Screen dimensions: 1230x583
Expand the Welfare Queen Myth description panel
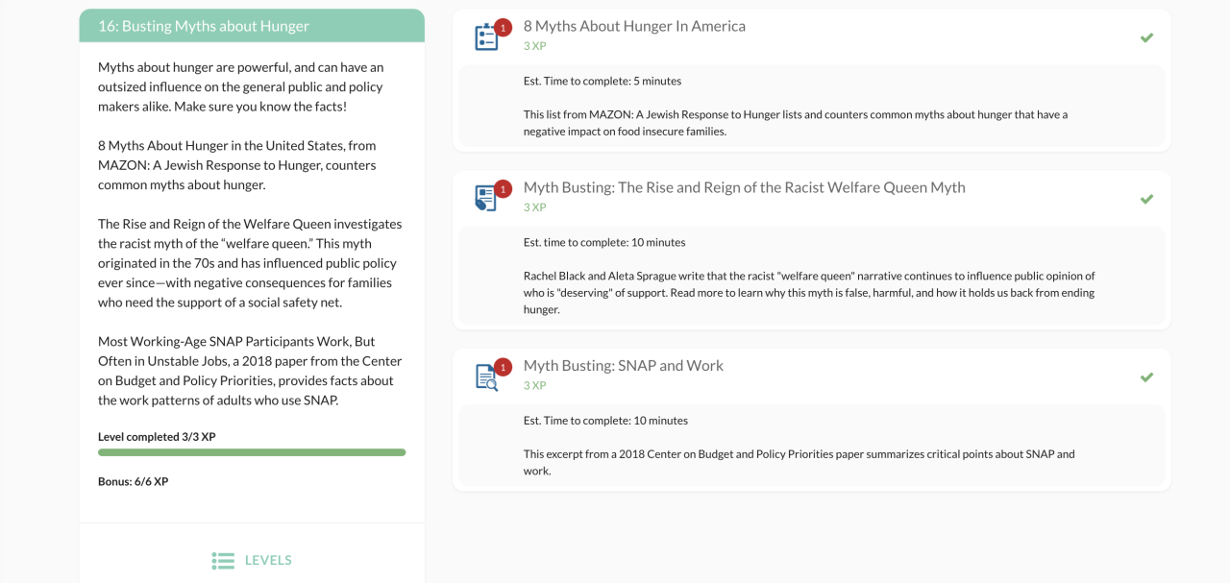(812, 276)
